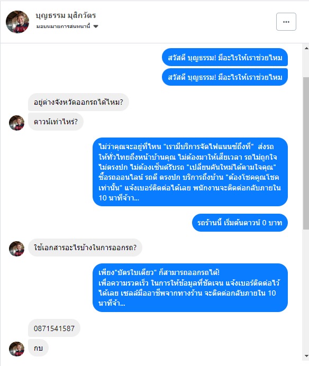This screenshot has height=366, width=309.
Task: Click the scrollbar down arrow
Action: [306, 356]
